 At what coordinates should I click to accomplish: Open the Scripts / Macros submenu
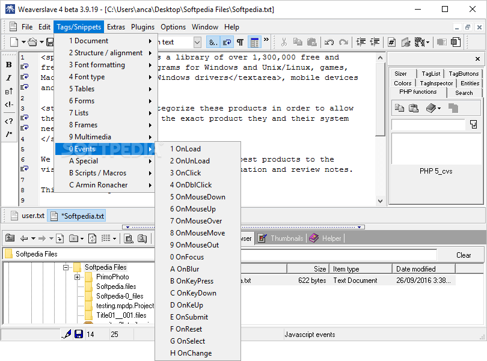coord(106,173)
